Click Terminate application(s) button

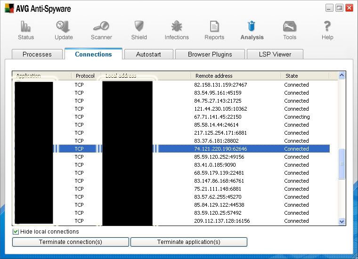pyautogui.click(x=188, y=242)
